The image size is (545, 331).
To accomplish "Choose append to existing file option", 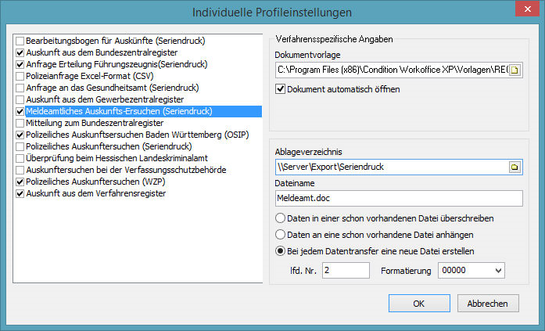I will coord(281,235).
